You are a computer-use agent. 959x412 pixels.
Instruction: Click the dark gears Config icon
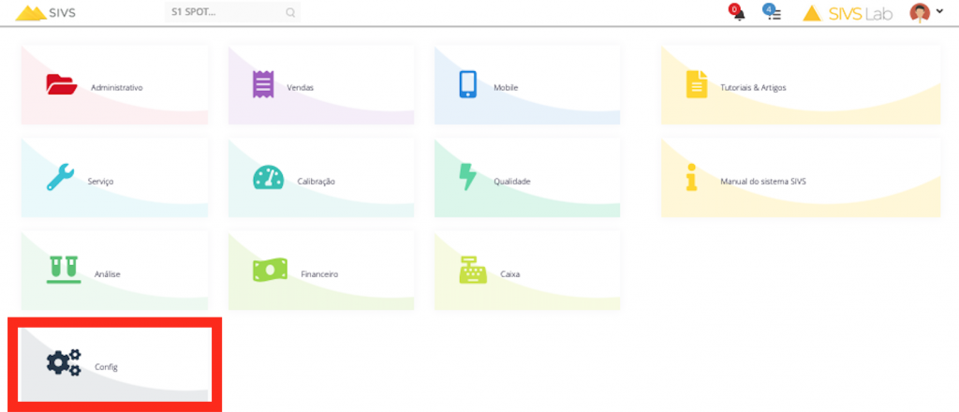[64, 361]
